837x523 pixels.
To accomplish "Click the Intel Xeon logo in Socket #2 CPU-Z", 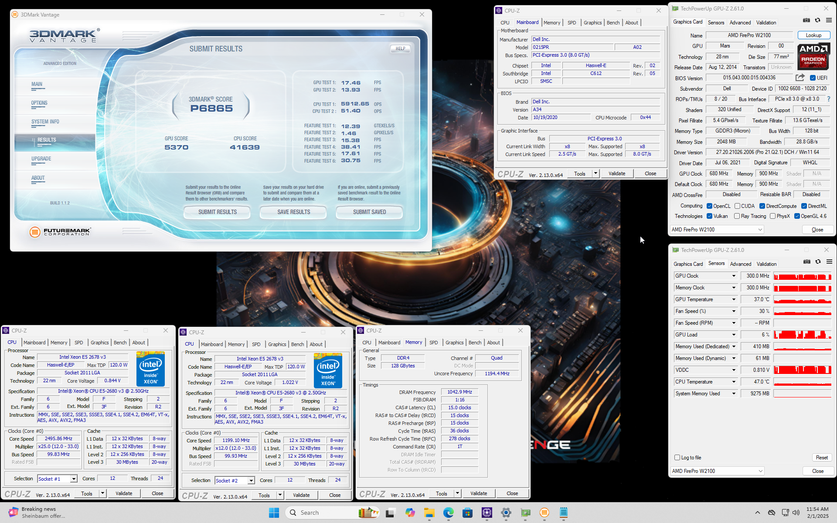I will (328, 370).
